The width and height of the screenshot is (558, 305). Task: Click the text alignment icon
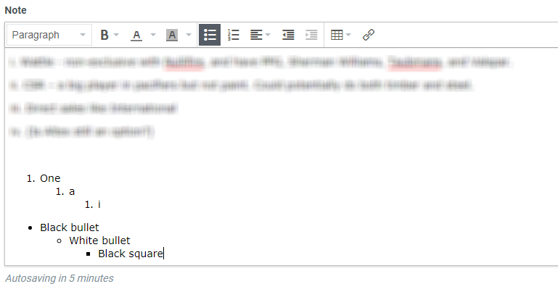(x=255, y=35)
